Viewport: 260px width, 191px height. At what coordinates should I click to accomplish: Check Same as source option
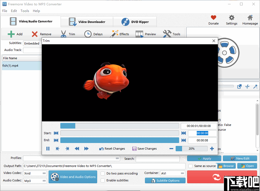click(x=191, y=166)
